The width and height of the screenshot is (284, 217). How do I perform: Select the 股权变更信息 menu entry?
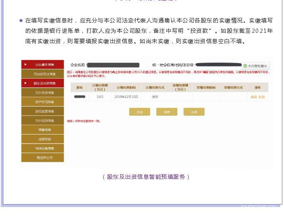pyautogui.click(x=44, y=112)
